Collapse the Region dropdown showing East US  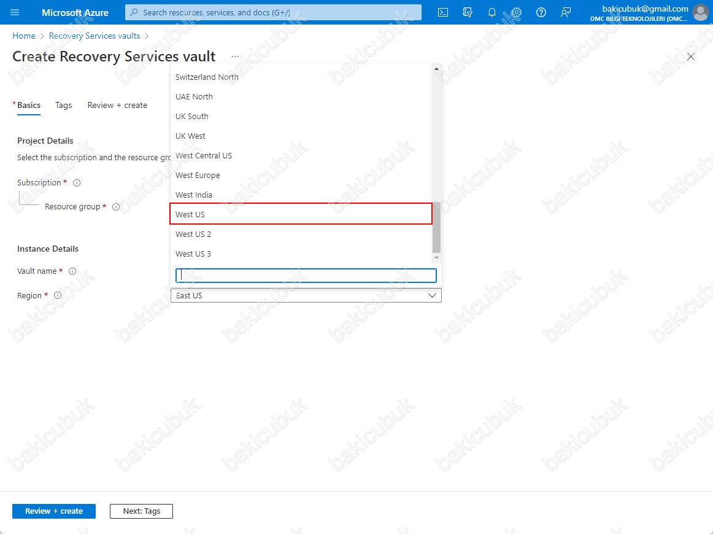pos(306,295)
